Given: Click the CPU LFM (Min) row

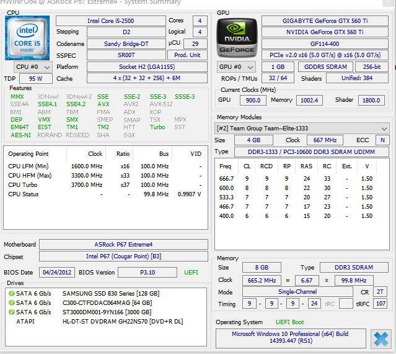Looking at the screenshot, I should 105,166.
